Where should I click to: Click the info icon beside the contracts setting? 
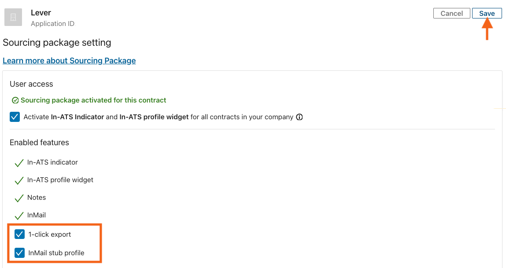(299, 117)
